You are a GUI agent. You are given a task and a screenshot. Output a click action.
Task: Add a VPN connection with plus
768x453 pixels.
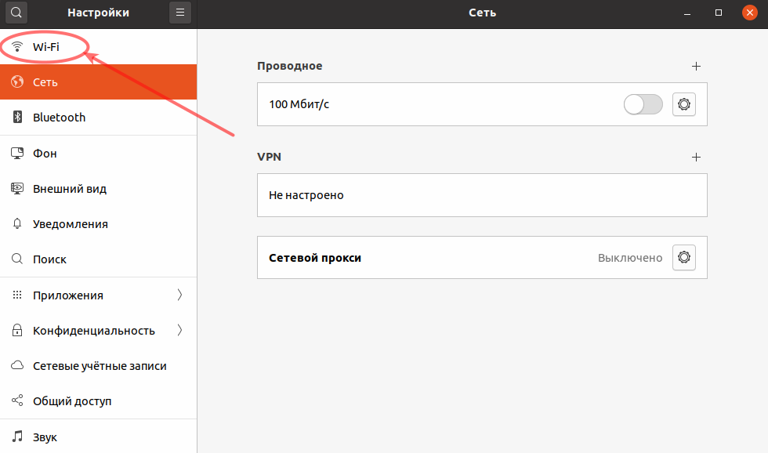696,157
